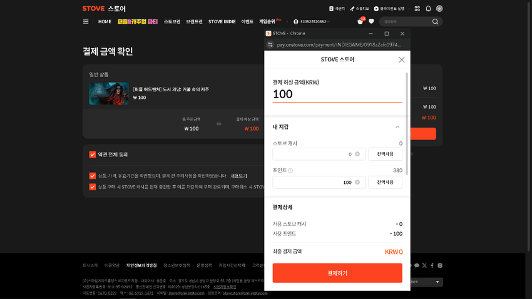
Task: Click the STOVE favicon in the popup title bar
Action: [269, 33]
